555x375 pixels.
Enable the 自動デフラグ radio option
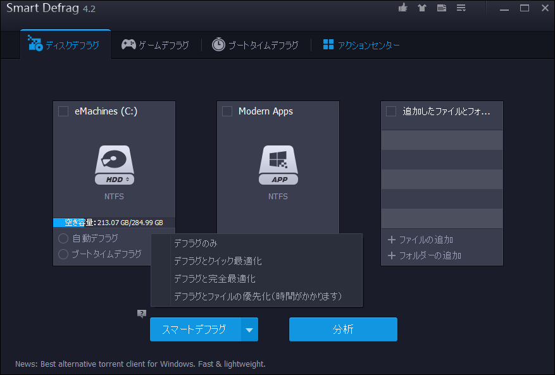(x=63, y=238)
